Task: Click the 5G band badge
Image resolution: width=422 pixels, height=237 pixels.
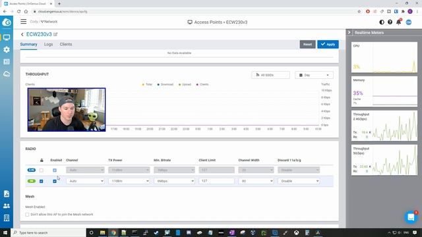Action: click(x=32, y=181)
